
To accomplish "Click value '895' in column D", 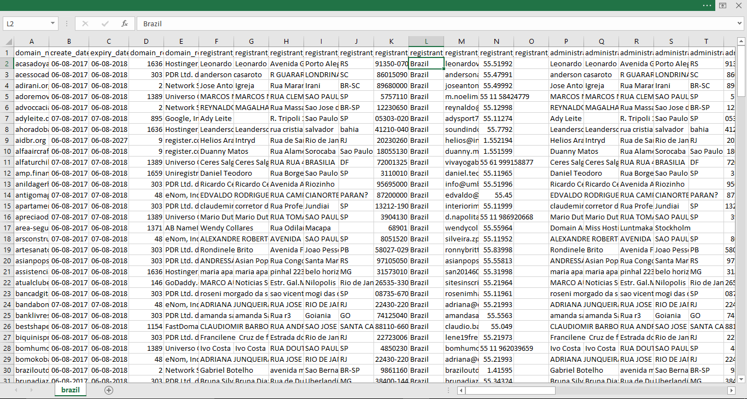I will pyautogui.click(x=146, y=118).
